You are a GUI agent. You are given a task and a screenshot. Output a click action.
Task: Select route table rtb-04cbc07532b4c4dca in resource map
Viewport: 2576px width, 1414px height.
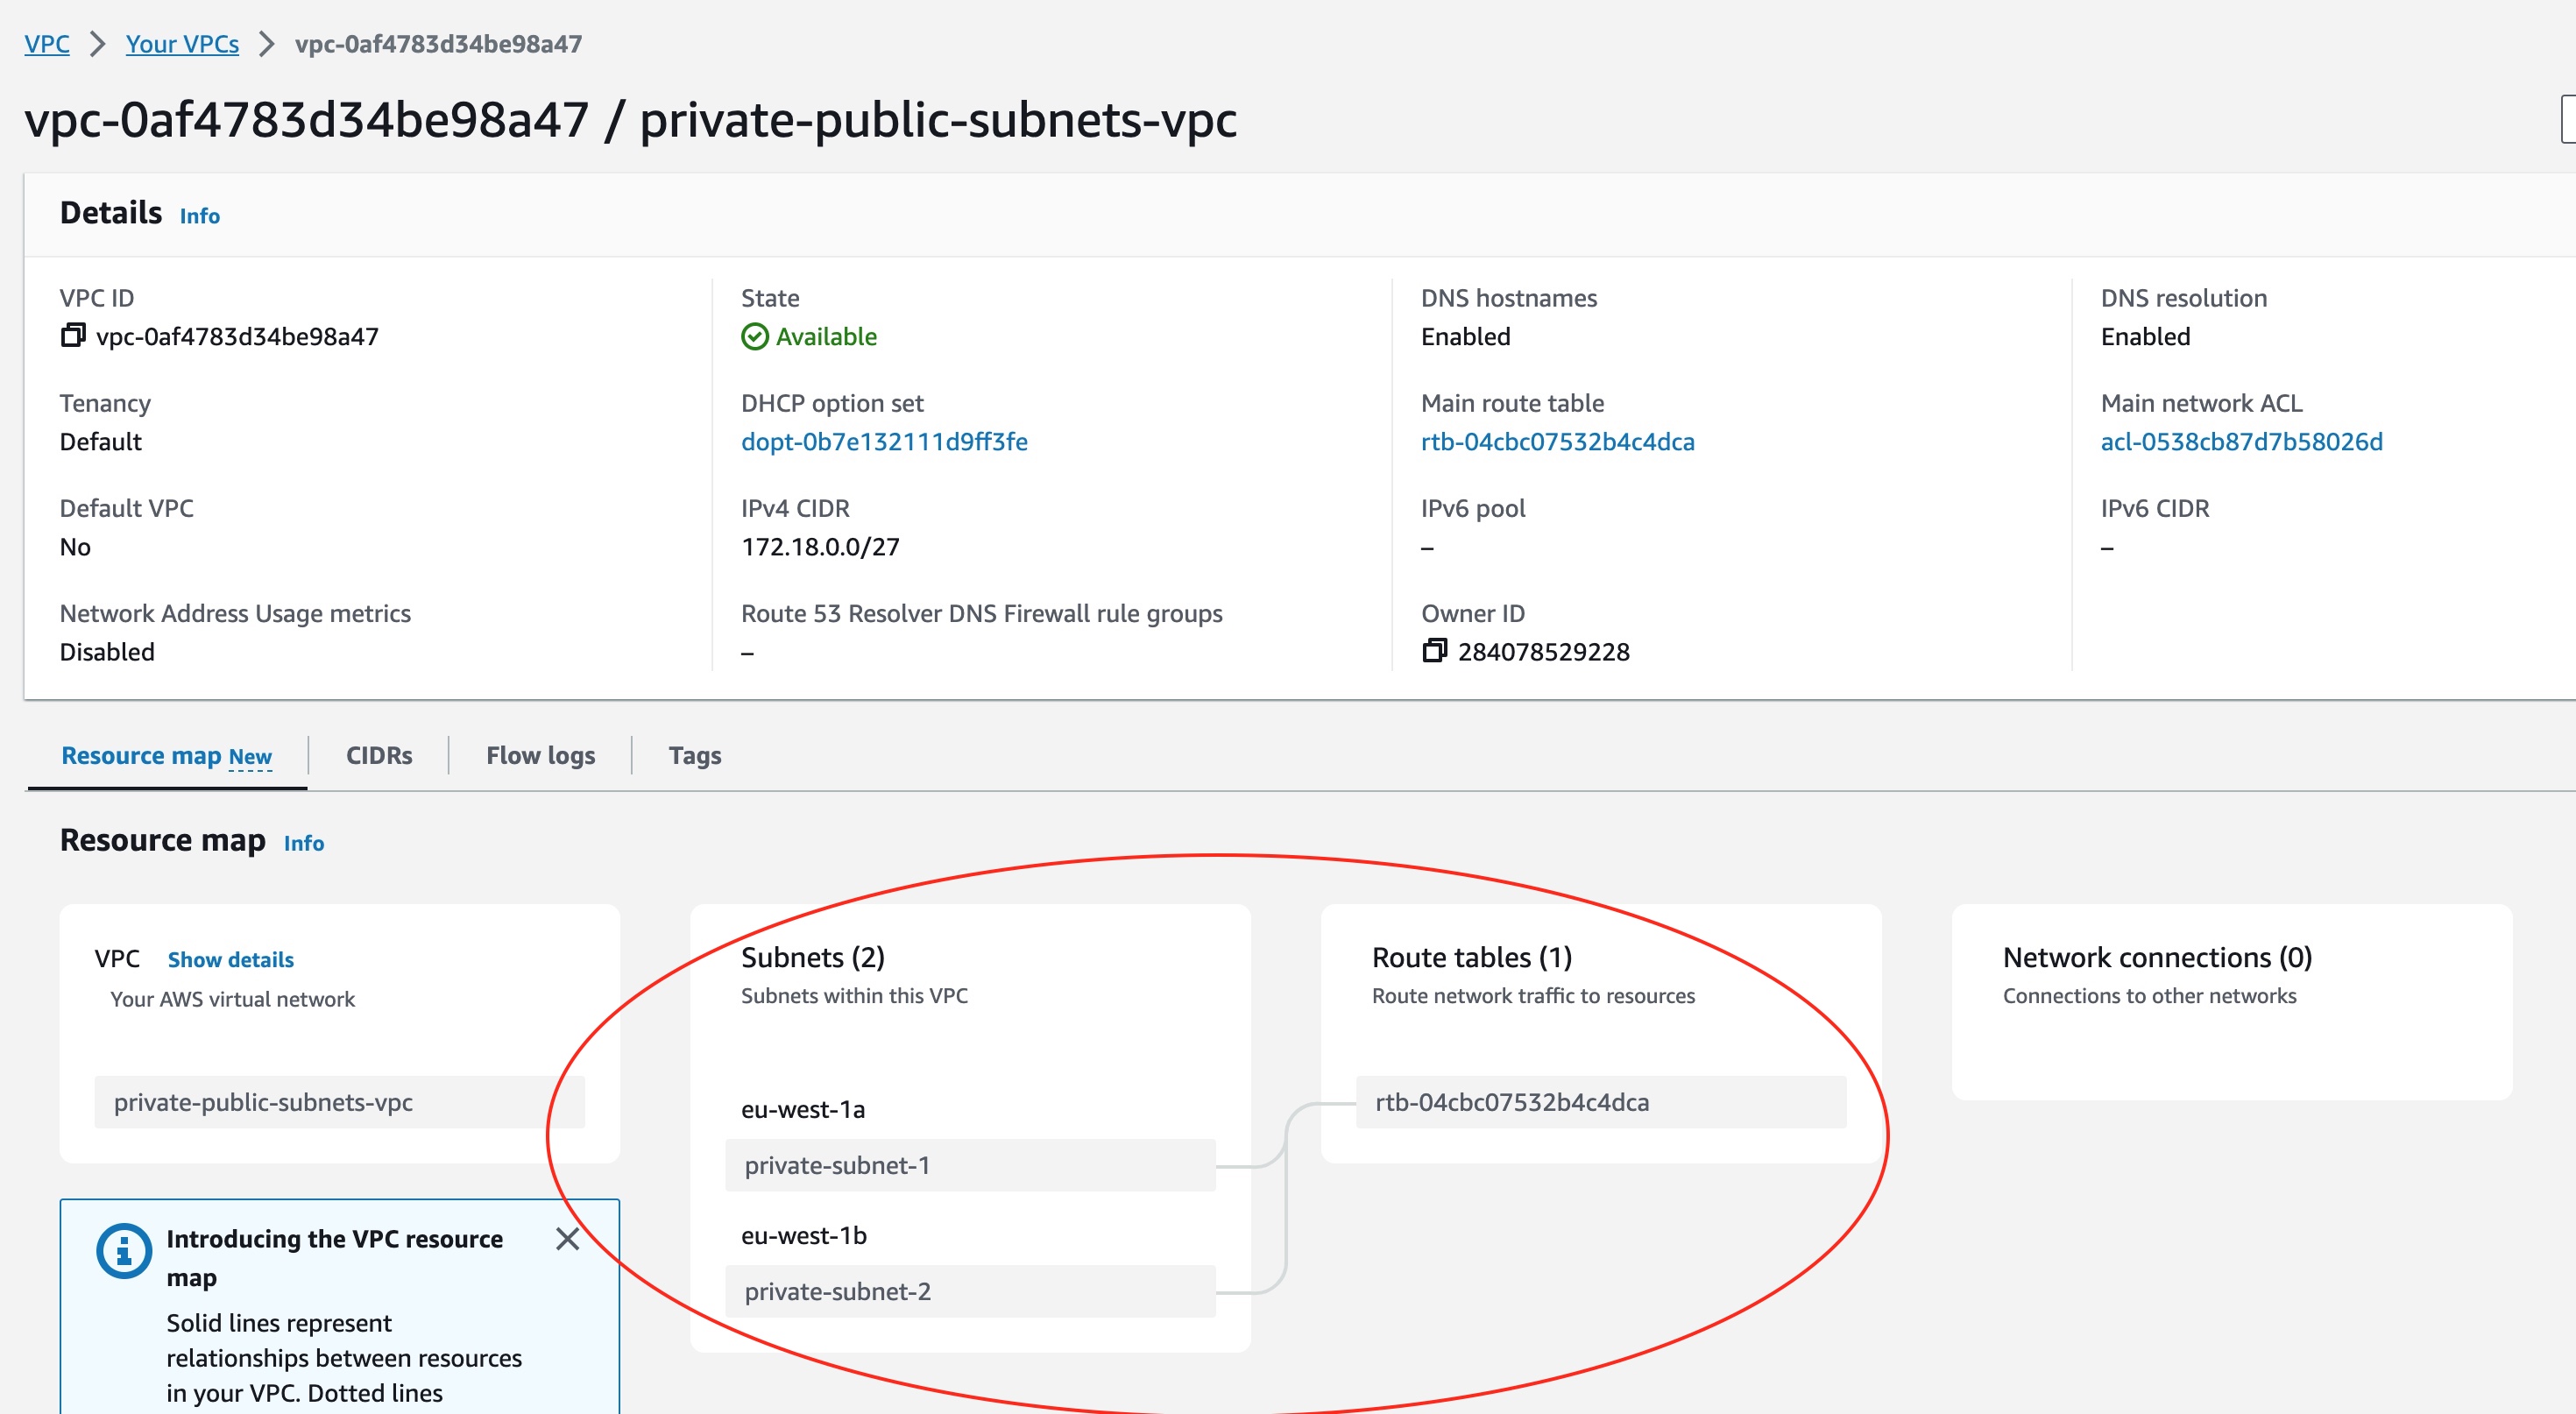(1601, 1102)
